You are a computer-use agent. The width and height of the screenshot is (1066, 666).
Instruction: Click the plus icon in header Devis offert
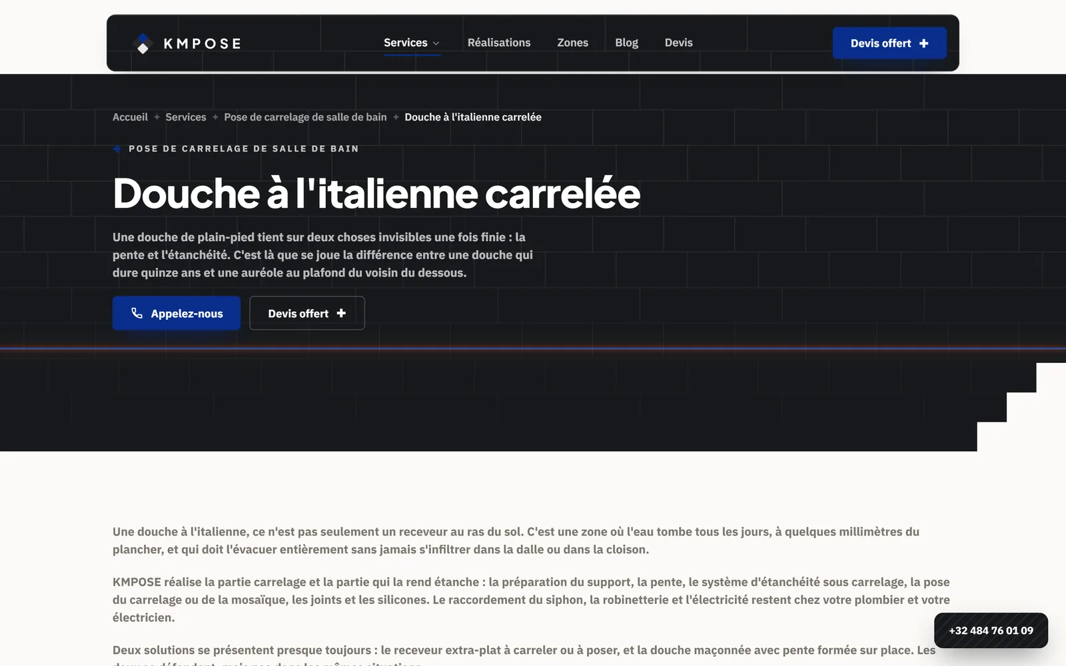pyautogui.click(x=924, y=43)
